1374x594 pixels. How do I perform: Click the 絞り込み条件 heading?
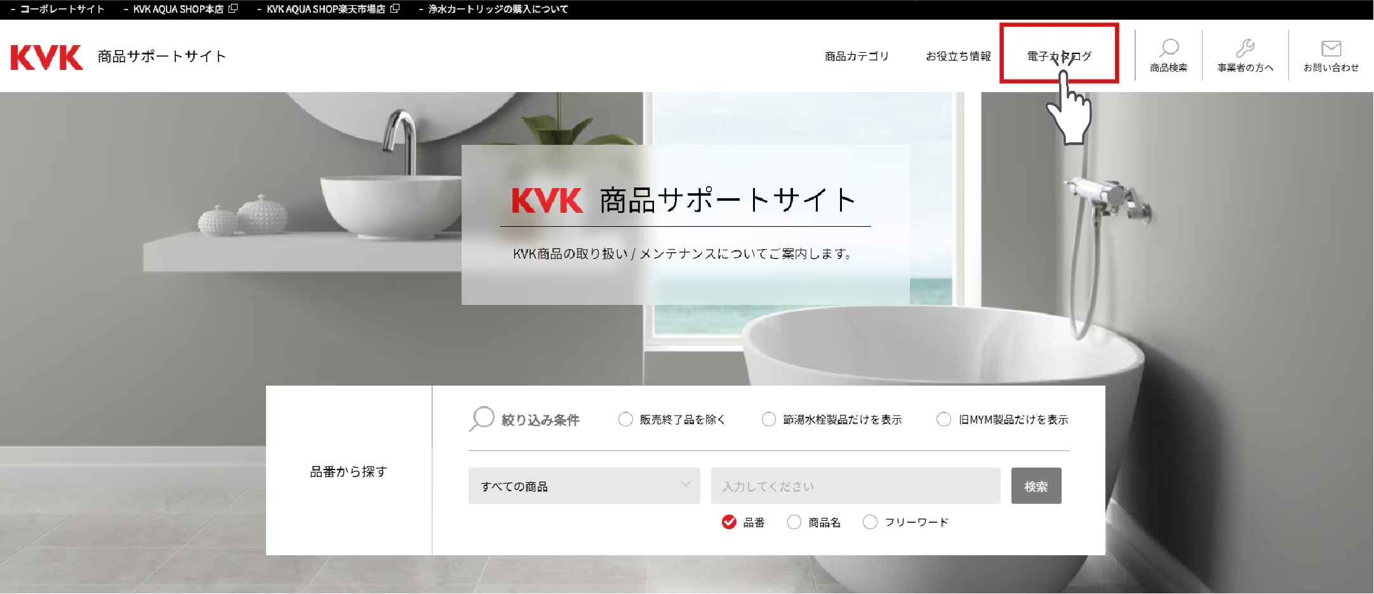540,420
